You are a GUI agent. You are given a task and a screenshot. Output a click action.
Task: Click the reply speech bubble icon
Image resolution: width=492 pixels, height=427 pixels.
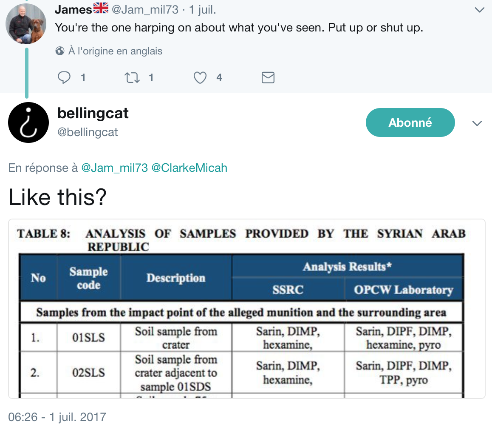click(x=64, y=77)
